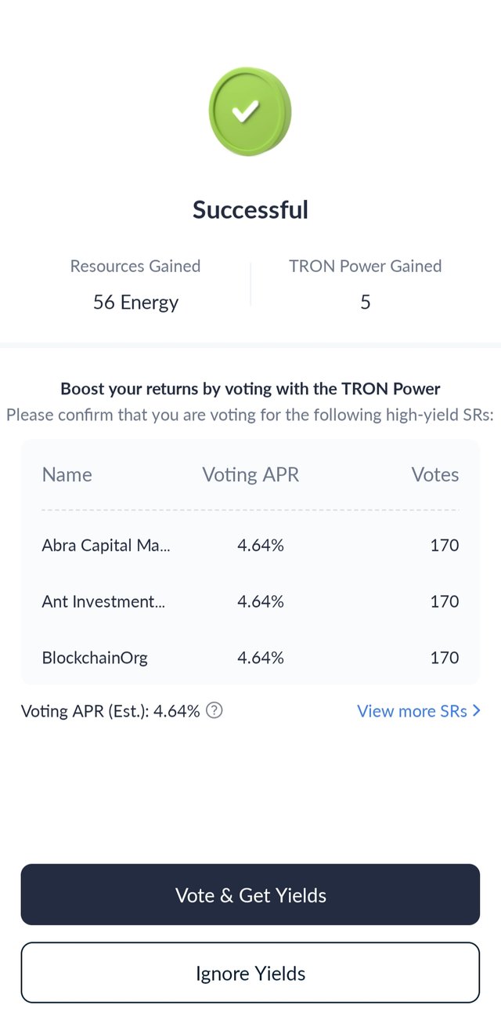This screenshot has width=501, height=1009.
Task: Open the View more SRs link
Action: click(419, 711)
